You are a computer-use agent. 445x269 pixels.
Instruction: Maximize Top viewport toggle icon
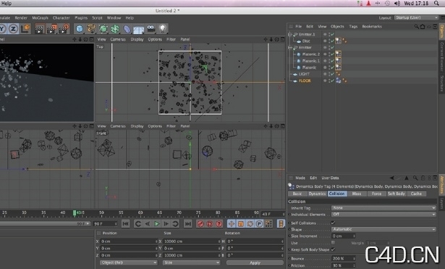283,39
